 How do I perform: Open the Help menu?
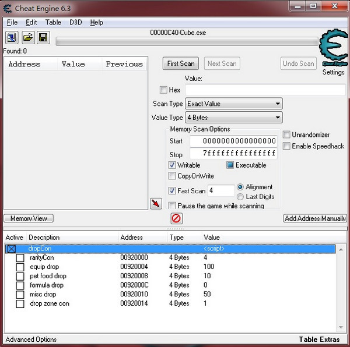97,22
